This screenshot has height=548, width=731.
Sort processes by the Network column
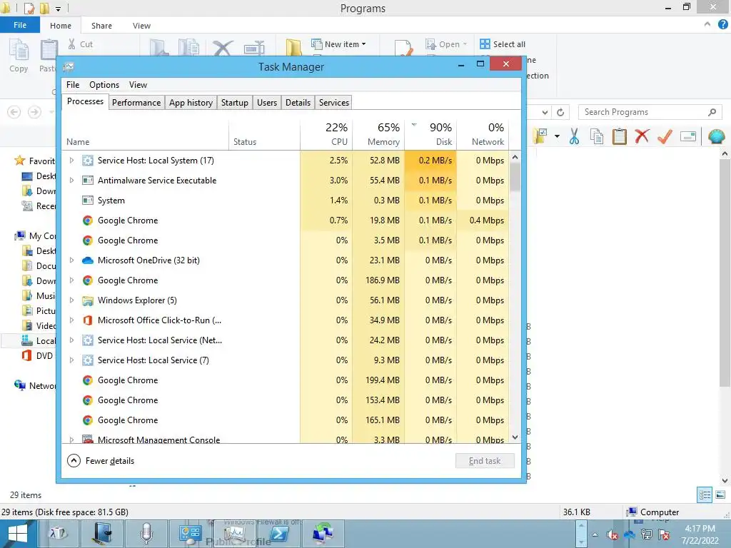pyautogui.click(x=483, y=135)
